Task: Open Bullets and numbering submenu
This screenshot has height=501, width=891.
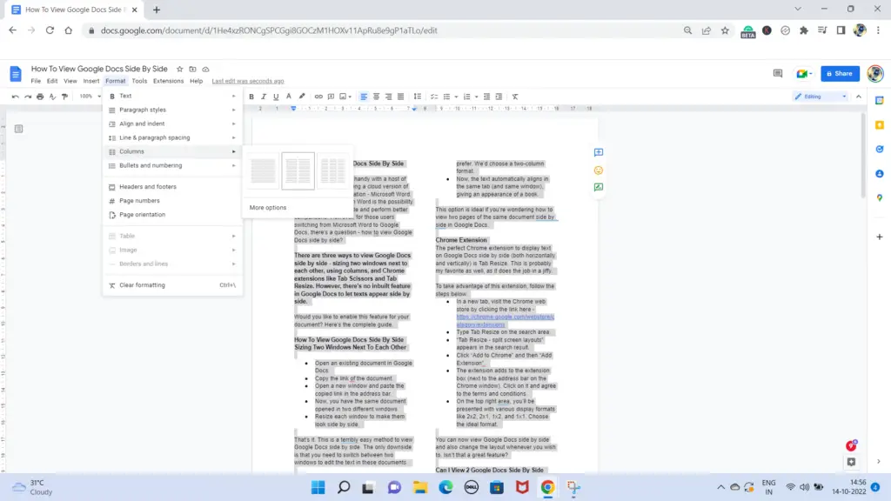Action: [172, 165]
